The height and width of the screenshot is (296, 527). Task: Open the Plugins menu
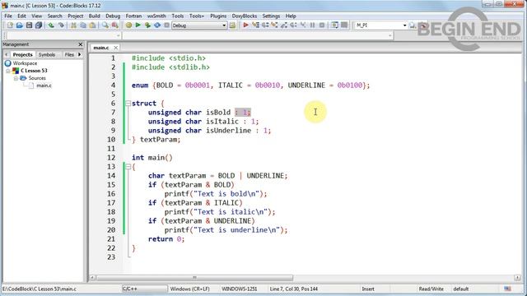tap(218, 16)
